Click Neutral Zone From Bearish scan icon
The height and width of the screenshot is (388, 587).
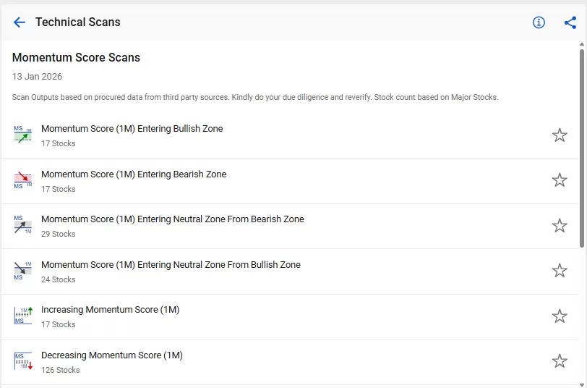click(x=23, y=225)
